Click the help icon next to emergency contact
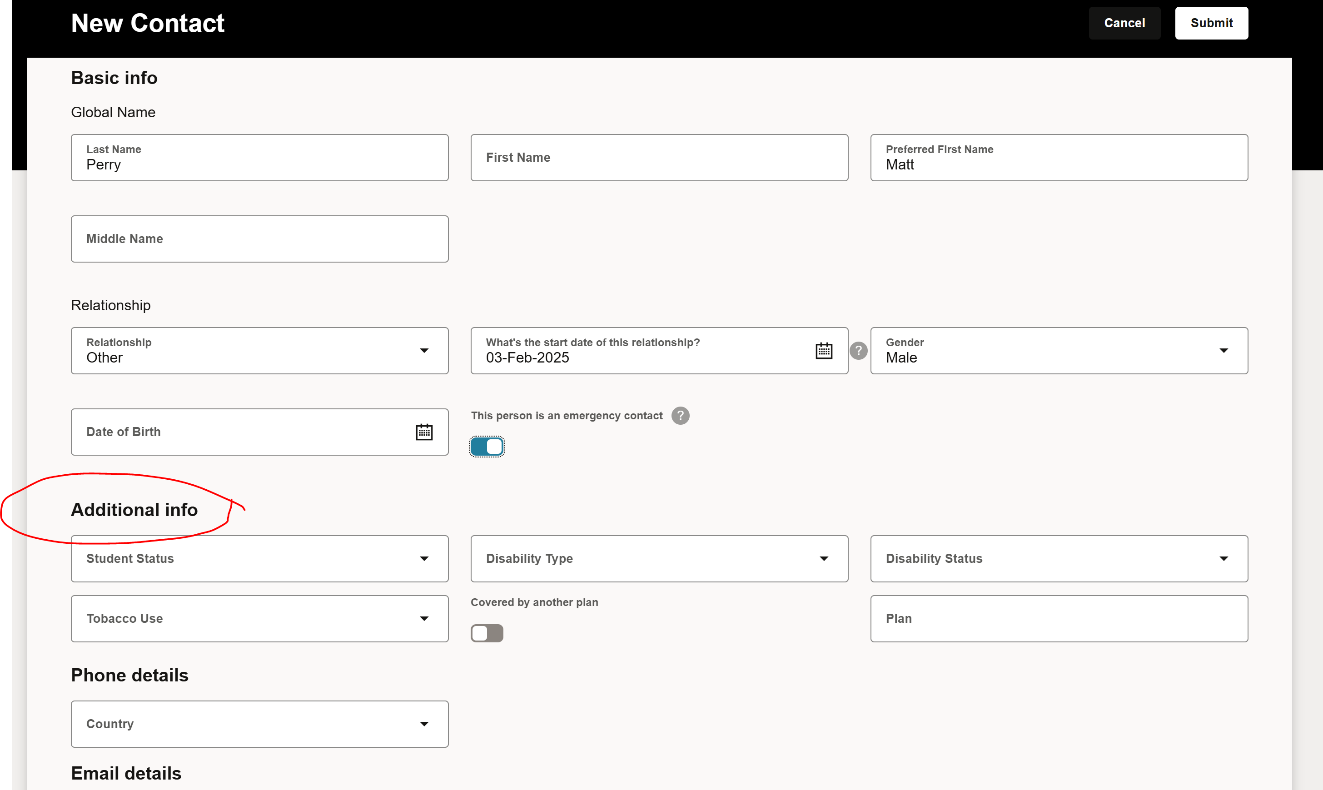This screenshot has height=790, width=1323. click(x=681, y=416)
